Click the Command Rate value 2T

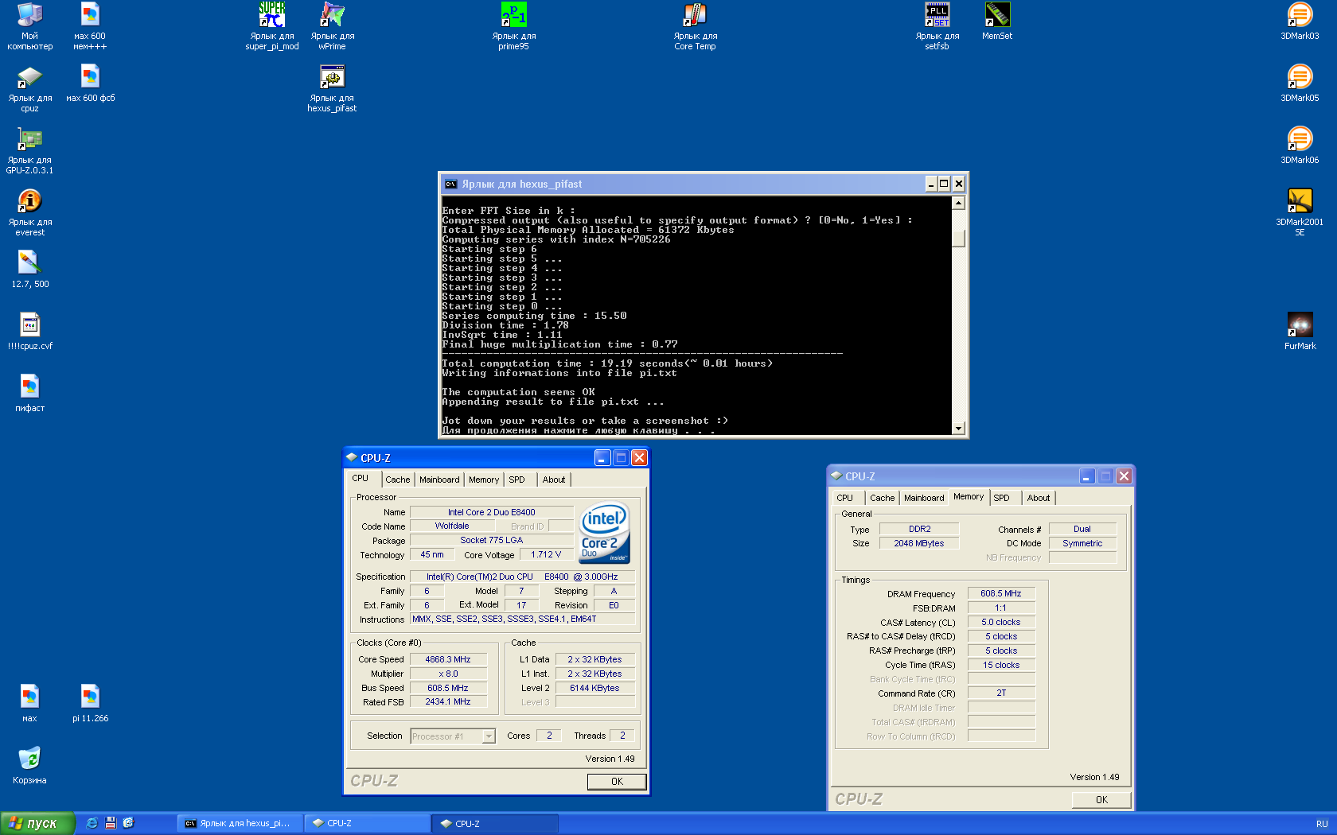(1001, 693)
